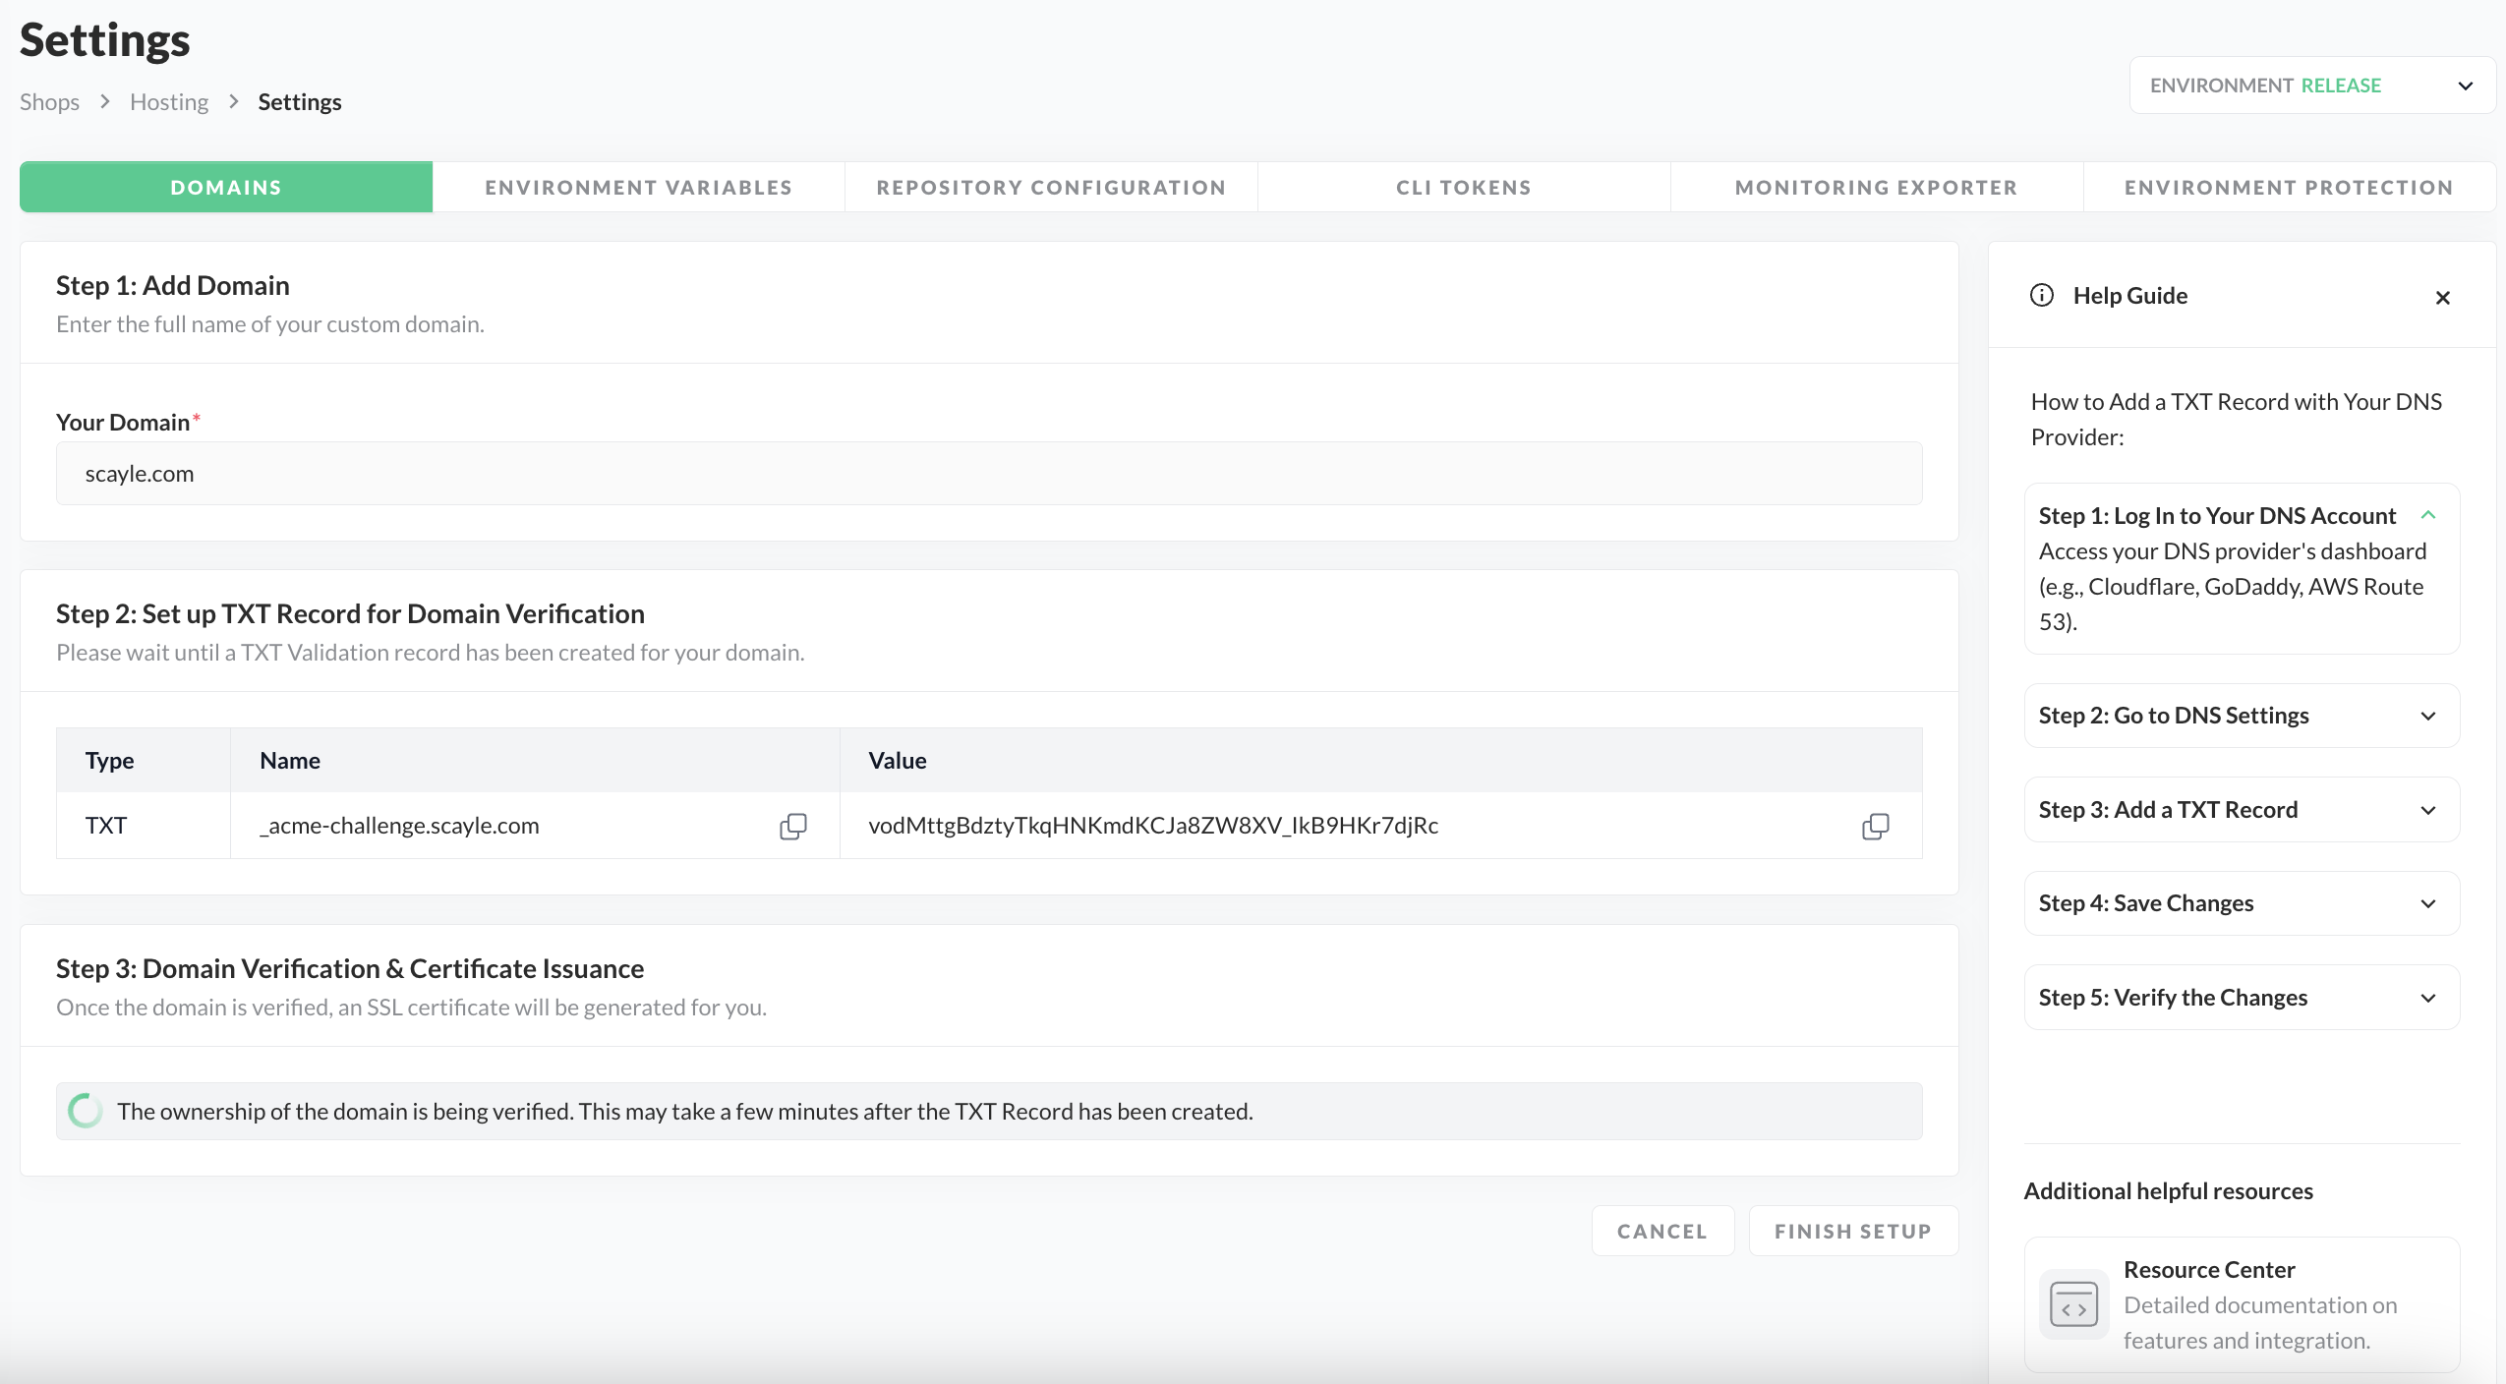Copy the TXT record value

[1875, 826]
